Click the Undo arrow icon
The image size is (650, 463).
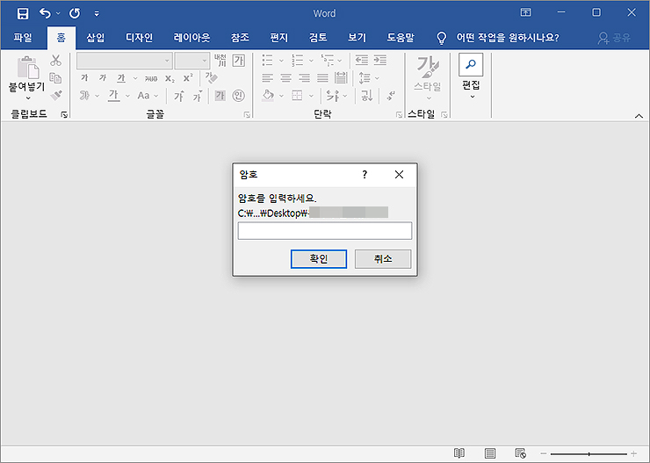click(45, 13)
